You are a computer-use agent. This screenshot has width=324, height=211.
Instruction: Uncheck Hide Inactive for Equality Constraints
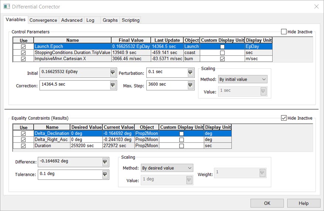pos(284,118)
